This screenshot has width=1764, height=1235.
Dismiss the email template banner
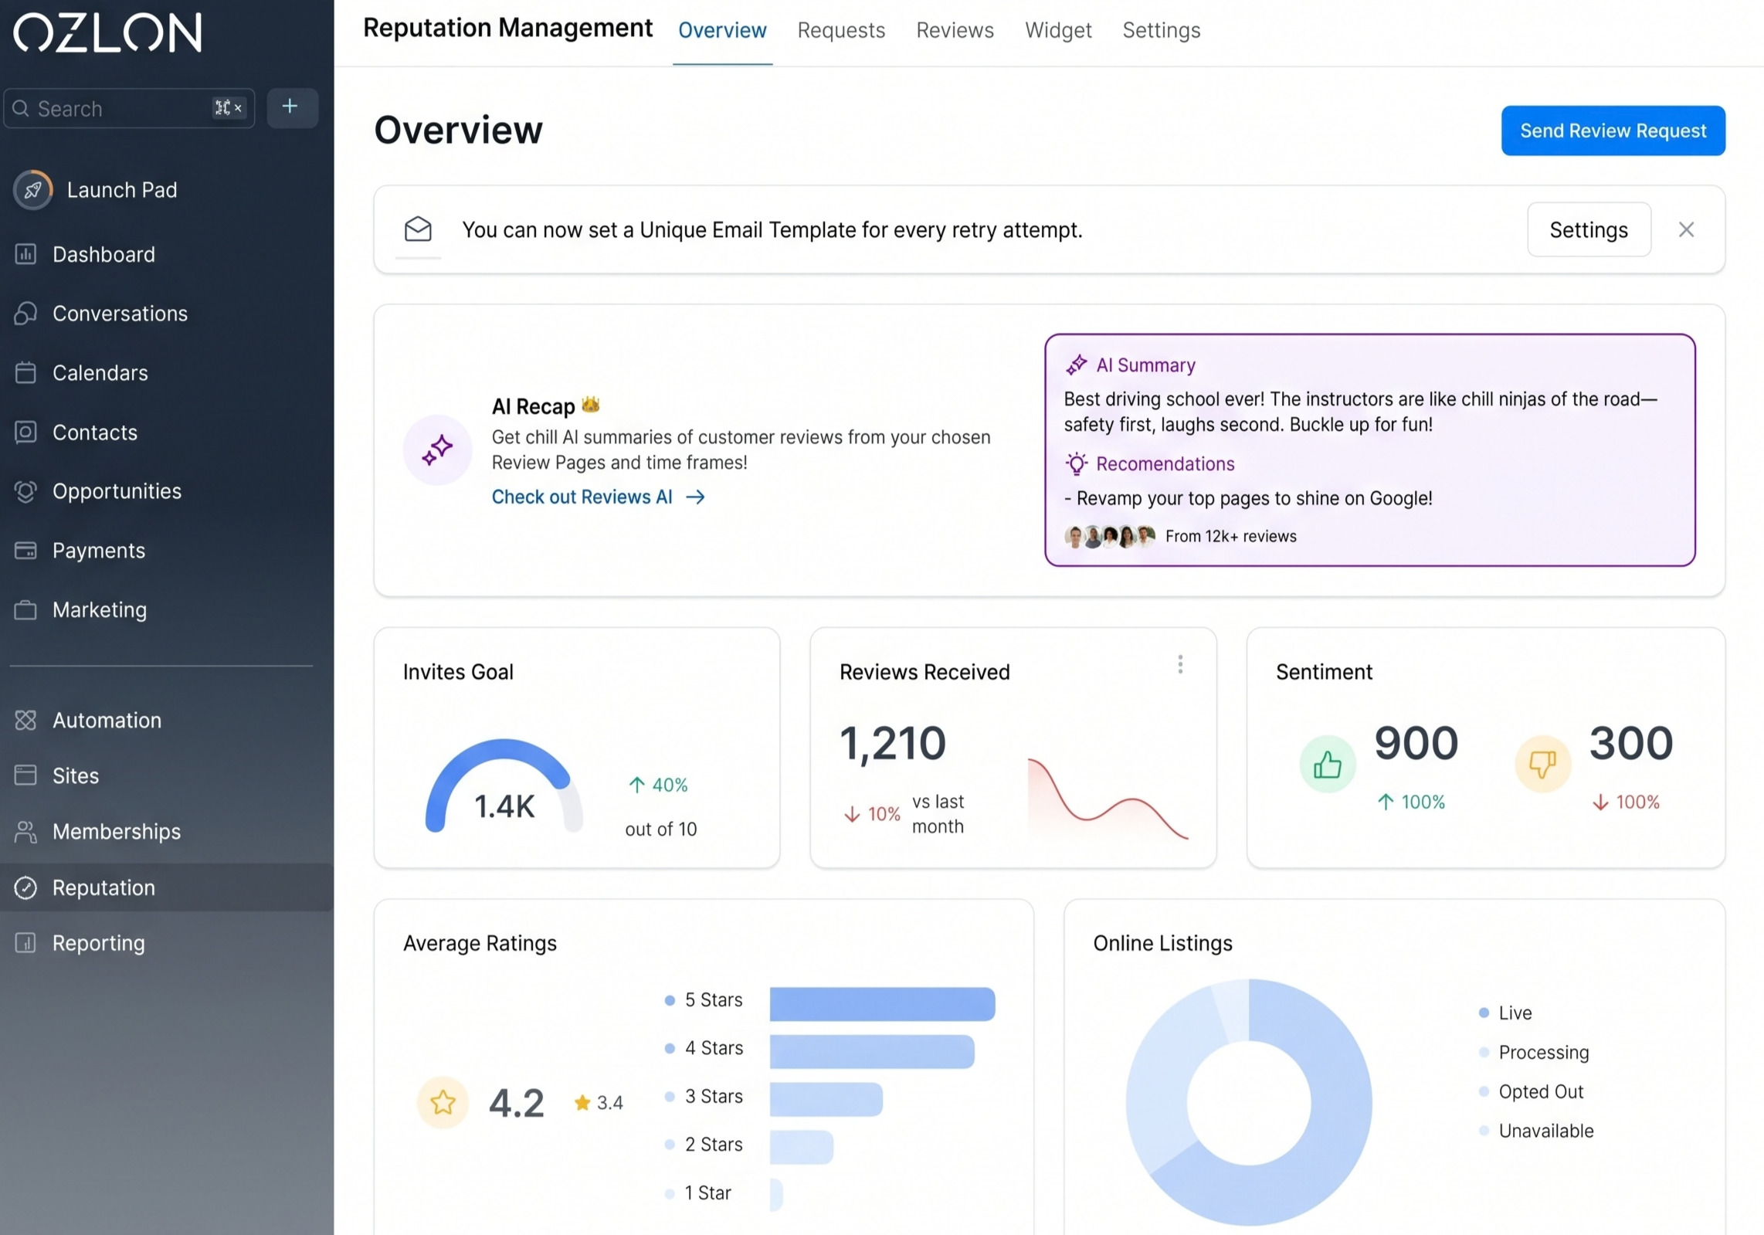(1686, 229)
